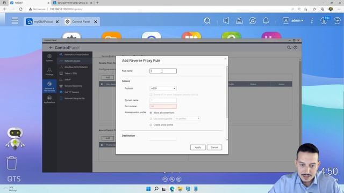The height and width of the screenshot is (193, 344).
Task: Open Network Recycle Bin menu item
Action: pos(75,99)
